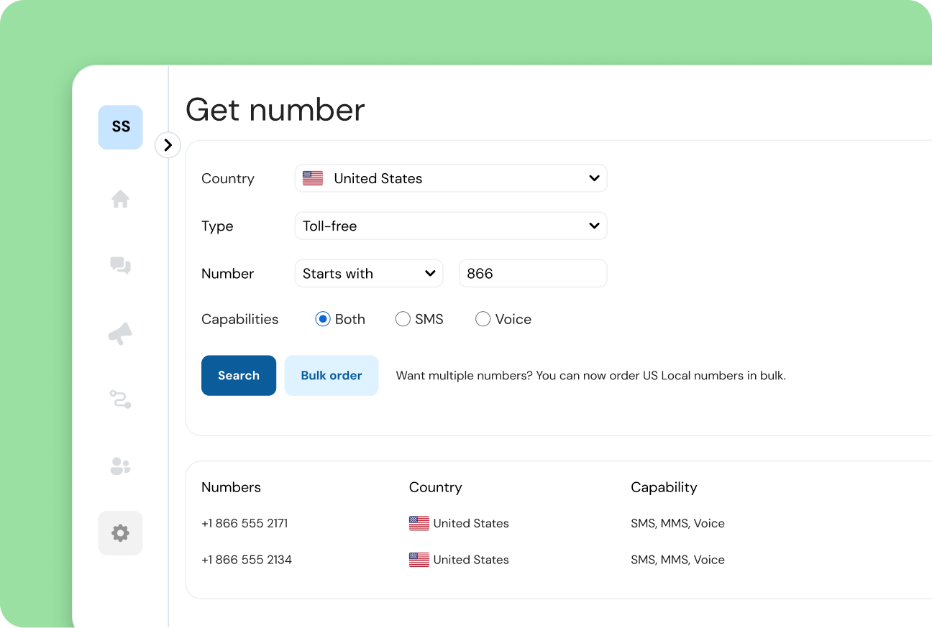The height and width of the screenshot is (628, 932).
Task: Click the Search button
Action: pyautogui.click(x=239, y=375)
